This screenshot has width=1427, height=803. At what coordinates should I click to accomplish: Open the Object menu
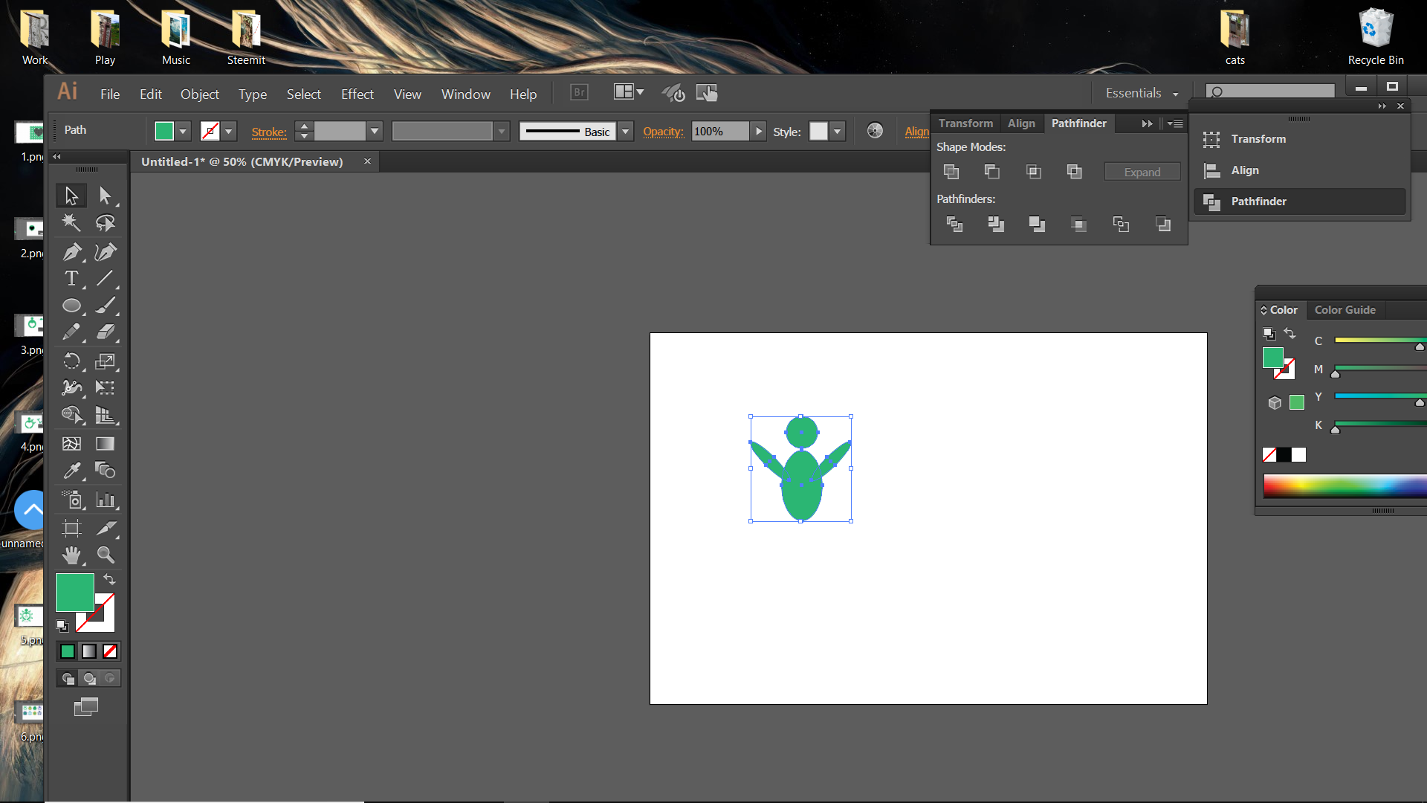pyautogui.click(x=200, y=94)
